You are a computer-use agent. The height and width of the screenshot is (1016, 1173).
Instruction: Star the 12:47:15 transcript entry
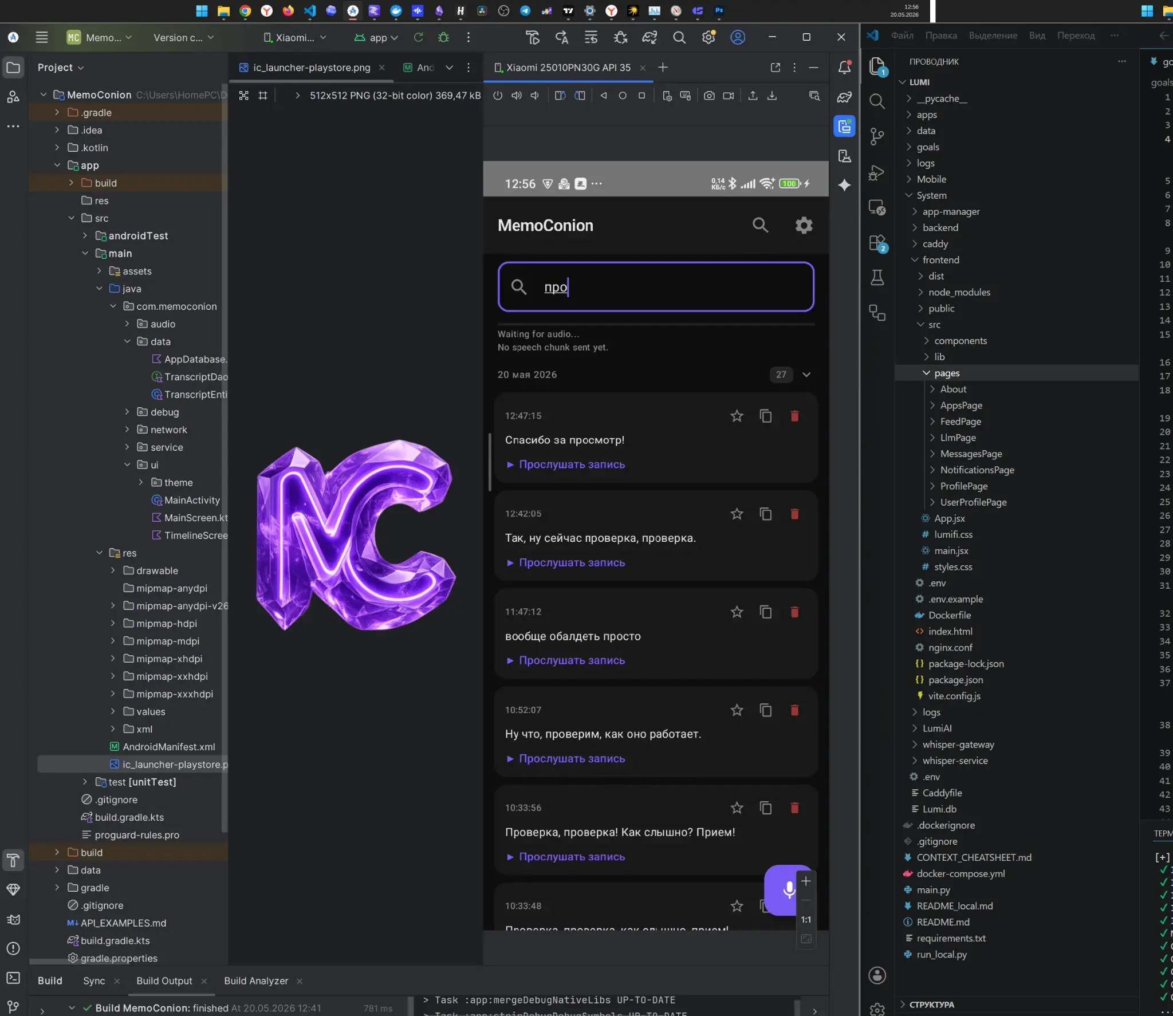tap(737, 416)
